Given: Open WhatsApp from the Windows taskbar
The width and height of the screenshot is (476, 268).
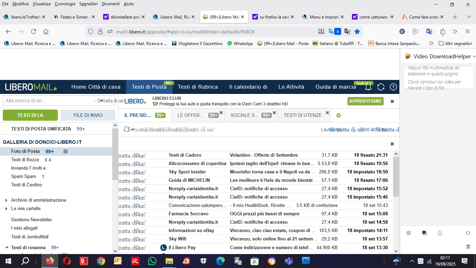Looking at the screenshot, I should click(152, 261).
